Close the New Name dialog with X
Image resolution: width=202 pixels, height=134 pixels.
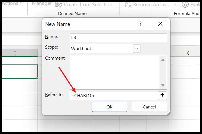160,24
